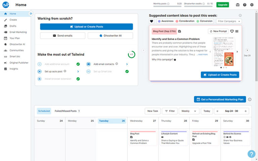Viewport: 258px width, 161px height.
Task: Click the Add email contacts info icon
Action: coord(117,64)
